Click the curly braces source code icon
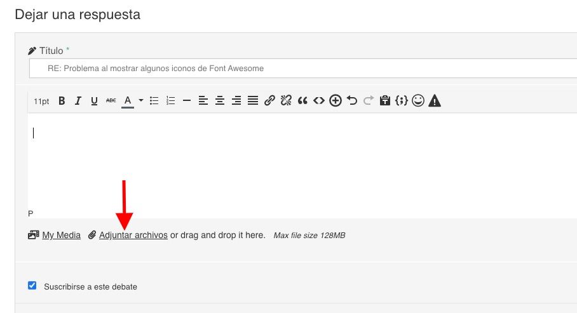This screenshot has width=577, height=313. [402, 100]
